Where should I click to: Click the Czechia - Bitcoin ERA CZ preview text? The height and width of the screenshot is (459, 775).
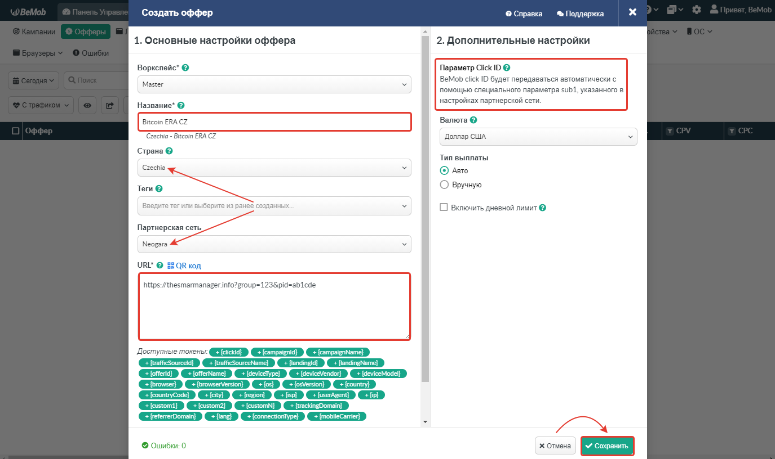click(181, 136)
